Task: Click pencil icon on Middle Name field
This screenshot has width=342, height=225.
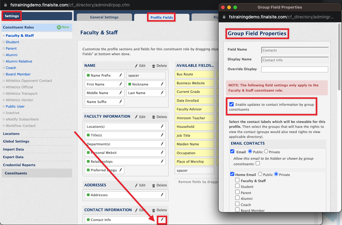Action: [x=121, y=93]
